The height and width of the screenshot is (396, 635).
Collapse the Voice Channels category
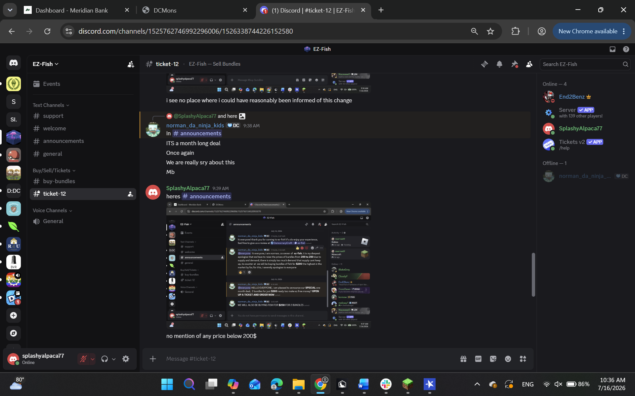coord(52,210)
